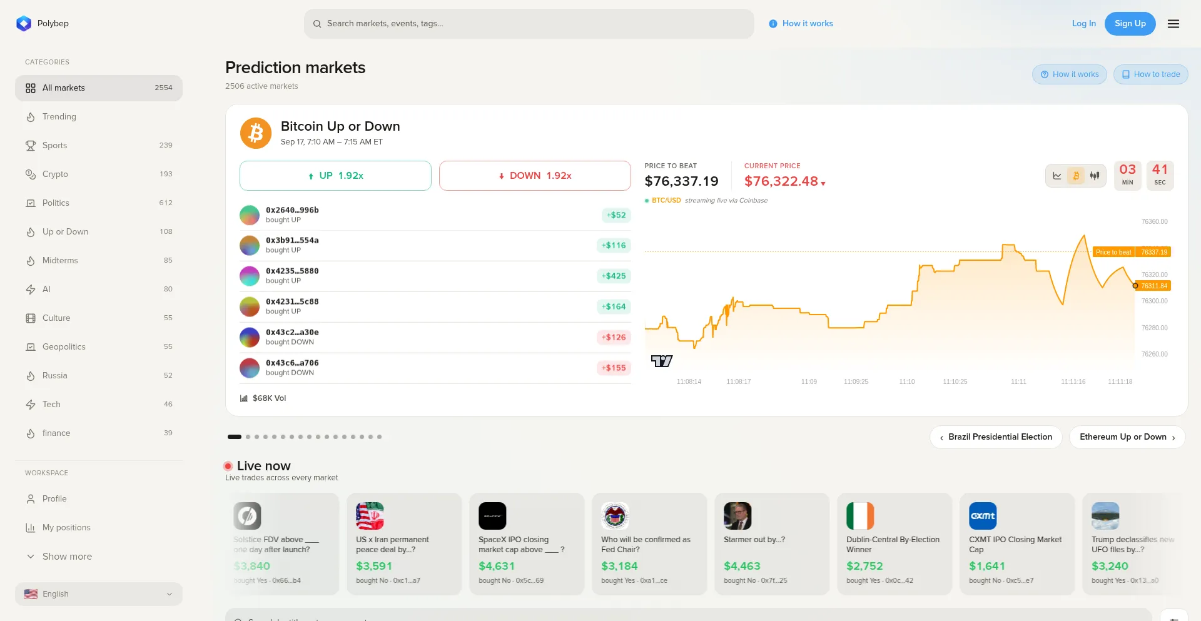Click the My positions bars icon
The image size is (1201, 621).
[31, 528]
